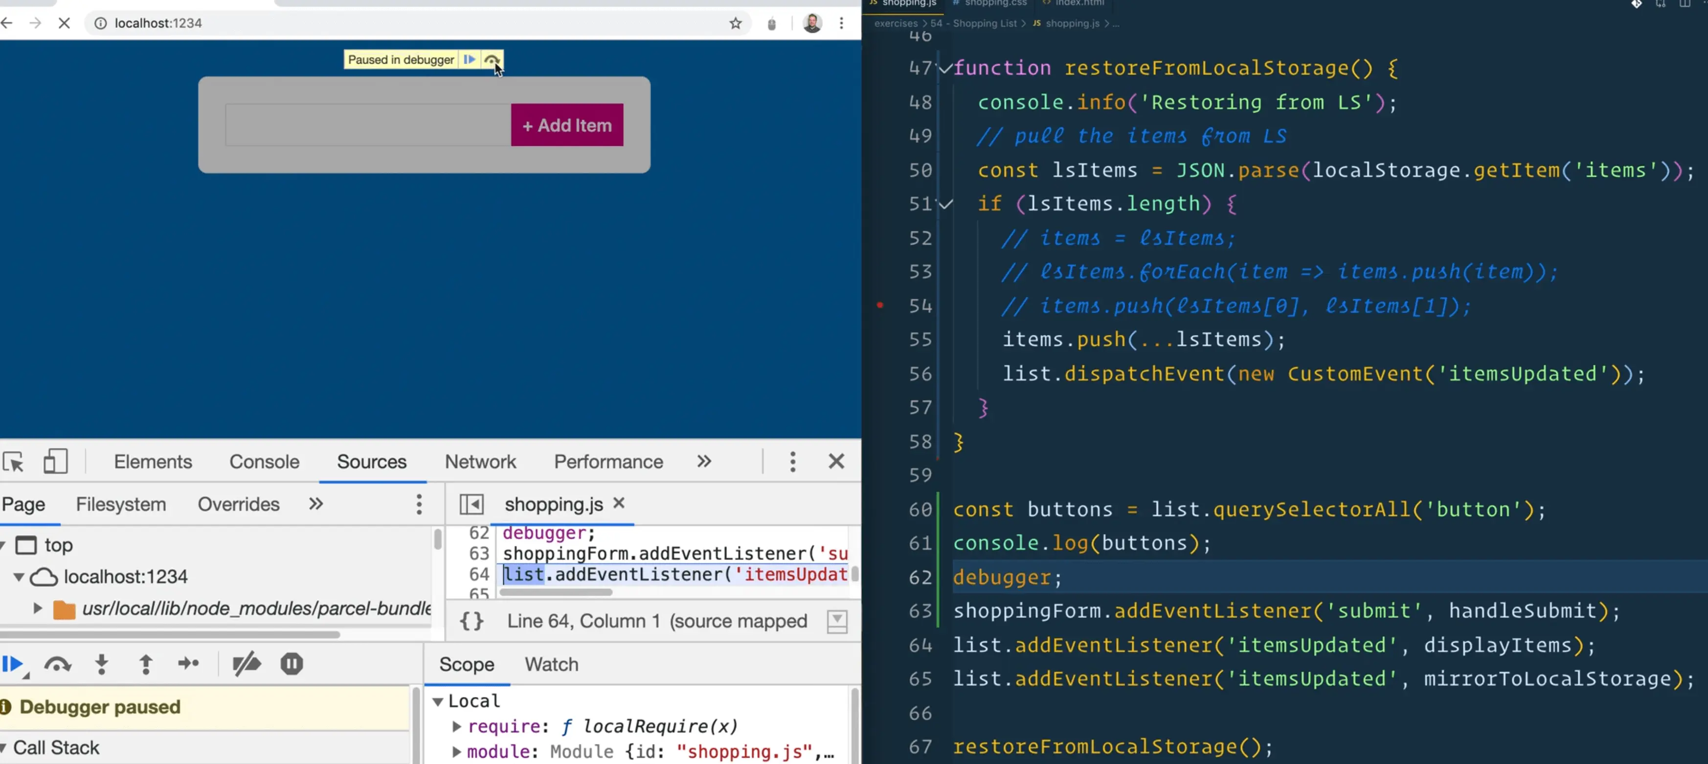Screen dimensions: 1708x764
Task: Hide the navigator sidebar pane icon
Action: (472, 504)
